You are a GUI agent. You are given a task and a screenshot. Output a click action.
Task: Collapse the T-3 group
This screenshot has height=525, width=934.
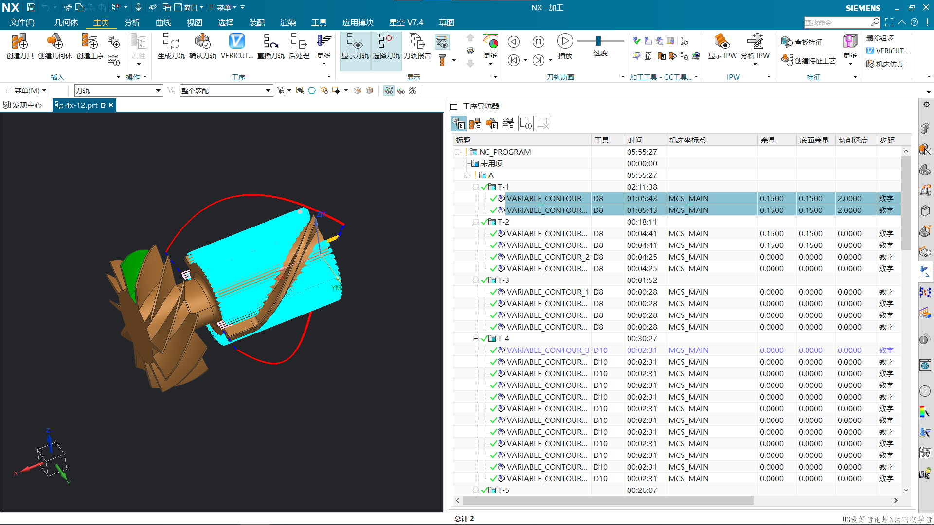tap(476, 280)
